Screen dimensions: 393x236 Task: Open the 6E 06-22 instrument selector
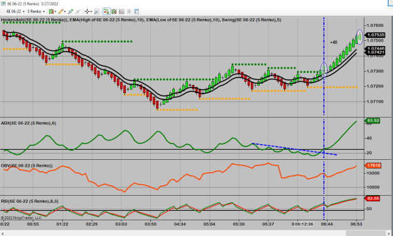click(x=15, y=11)
